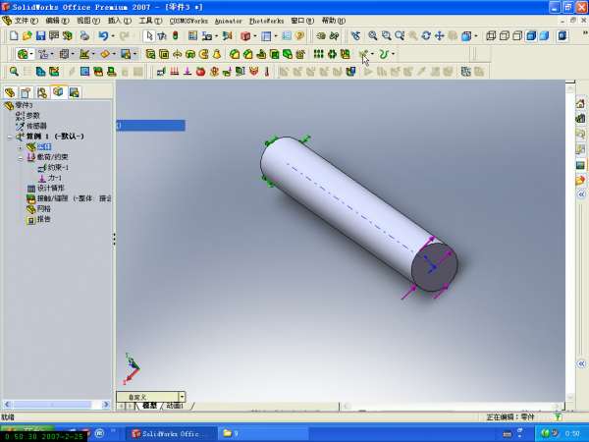Click the Home icon in task pane

click(x=580, y=103)
